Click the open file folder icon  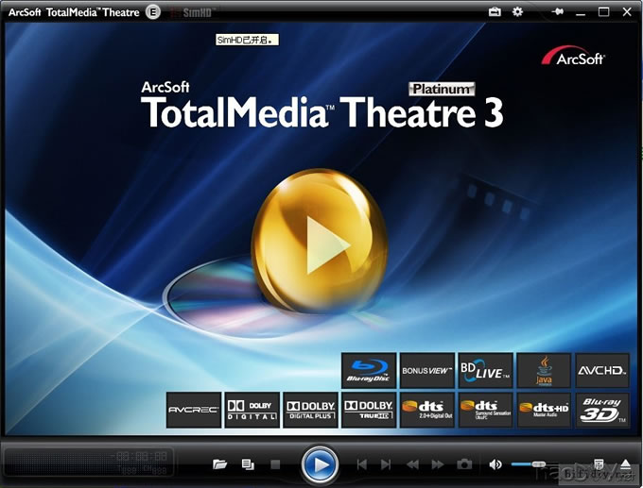click(x=220, y=464)
